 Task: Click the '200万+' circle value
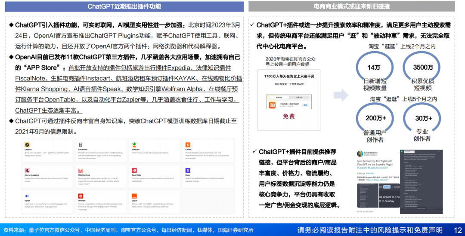point(376,118)
